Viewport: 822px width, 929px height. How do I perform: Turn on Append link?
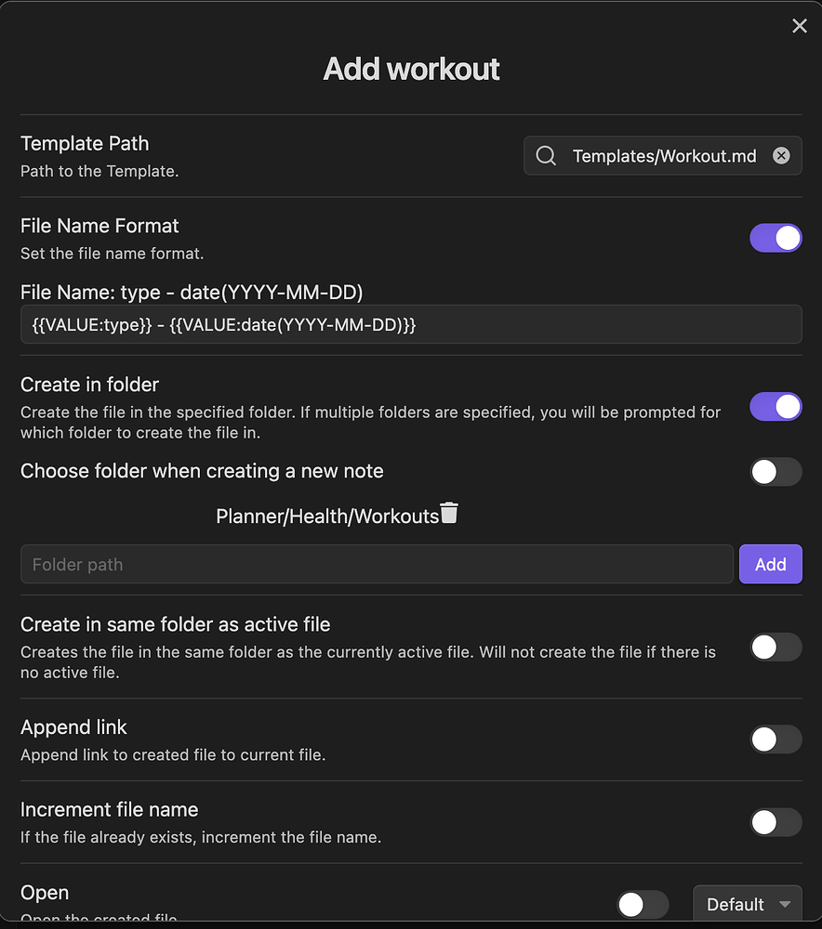point(776,739)
